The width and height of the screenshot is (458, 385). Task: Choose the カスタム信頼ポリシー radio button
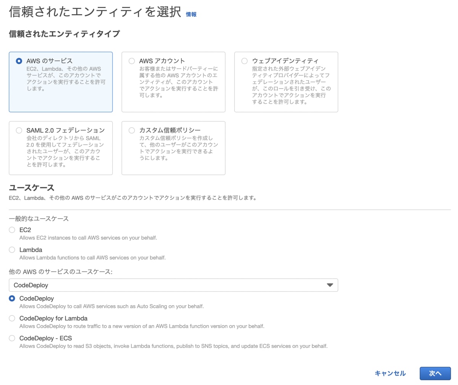pos(132,130)
